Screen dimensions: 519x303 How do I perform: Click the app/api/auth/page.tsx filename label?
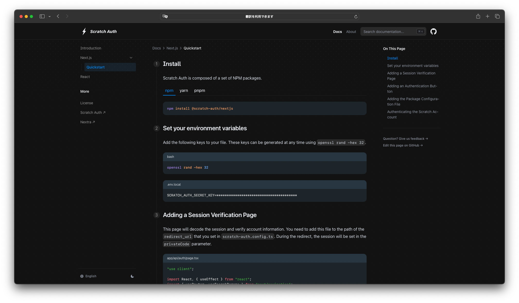(x=183, y=258)
